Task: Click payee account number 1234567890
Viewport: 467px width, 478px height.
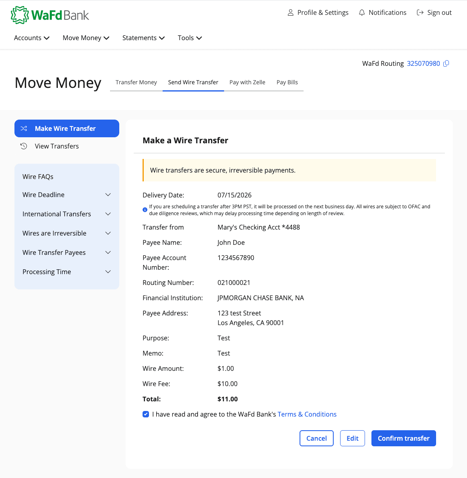Action: (236, 258)
